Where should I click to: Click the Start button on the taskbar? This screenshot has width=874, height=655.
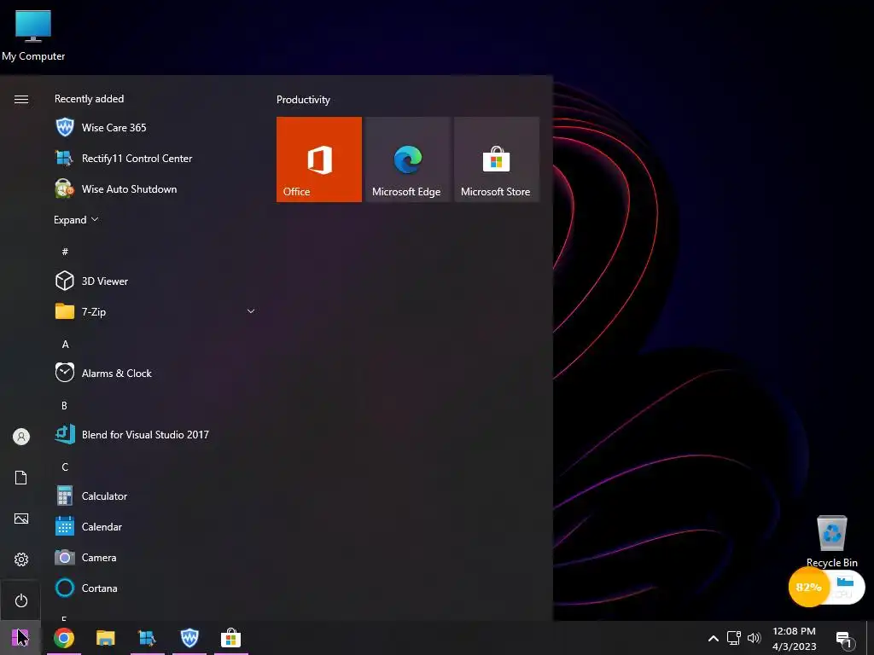tap(20, 637)
